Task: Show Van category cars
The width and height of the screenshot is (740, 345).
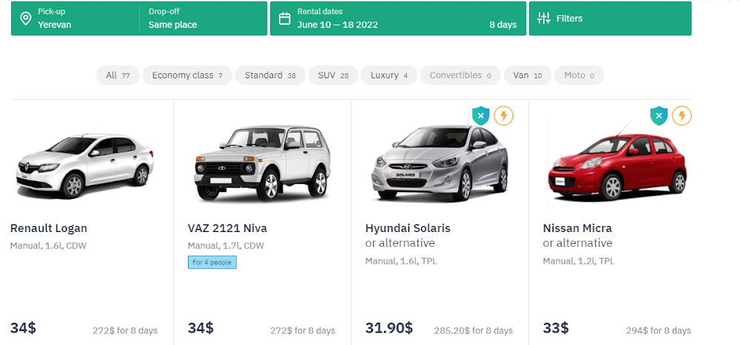Action: click(x=528, y=75)
